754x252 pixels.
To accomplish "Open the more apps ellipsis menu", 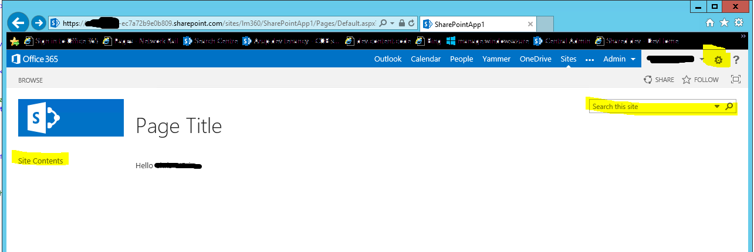I will point(590,59).
